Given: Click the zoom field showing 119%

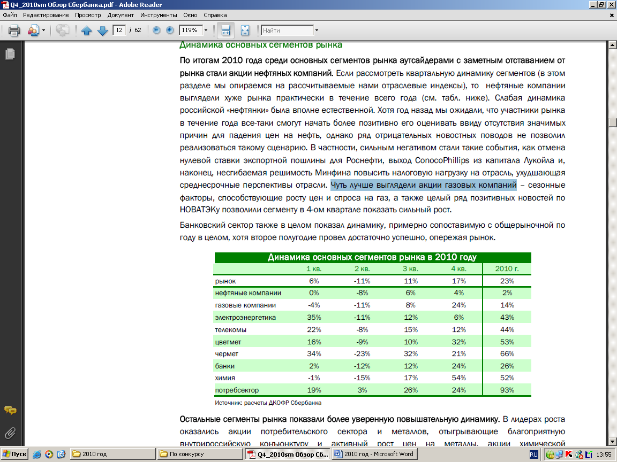Looking at the screenshot, I should [191, 30].
